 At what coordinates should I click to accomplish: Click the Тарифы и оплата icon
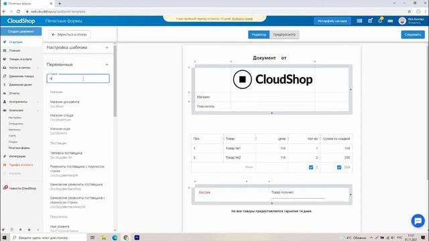click(5, 165)
